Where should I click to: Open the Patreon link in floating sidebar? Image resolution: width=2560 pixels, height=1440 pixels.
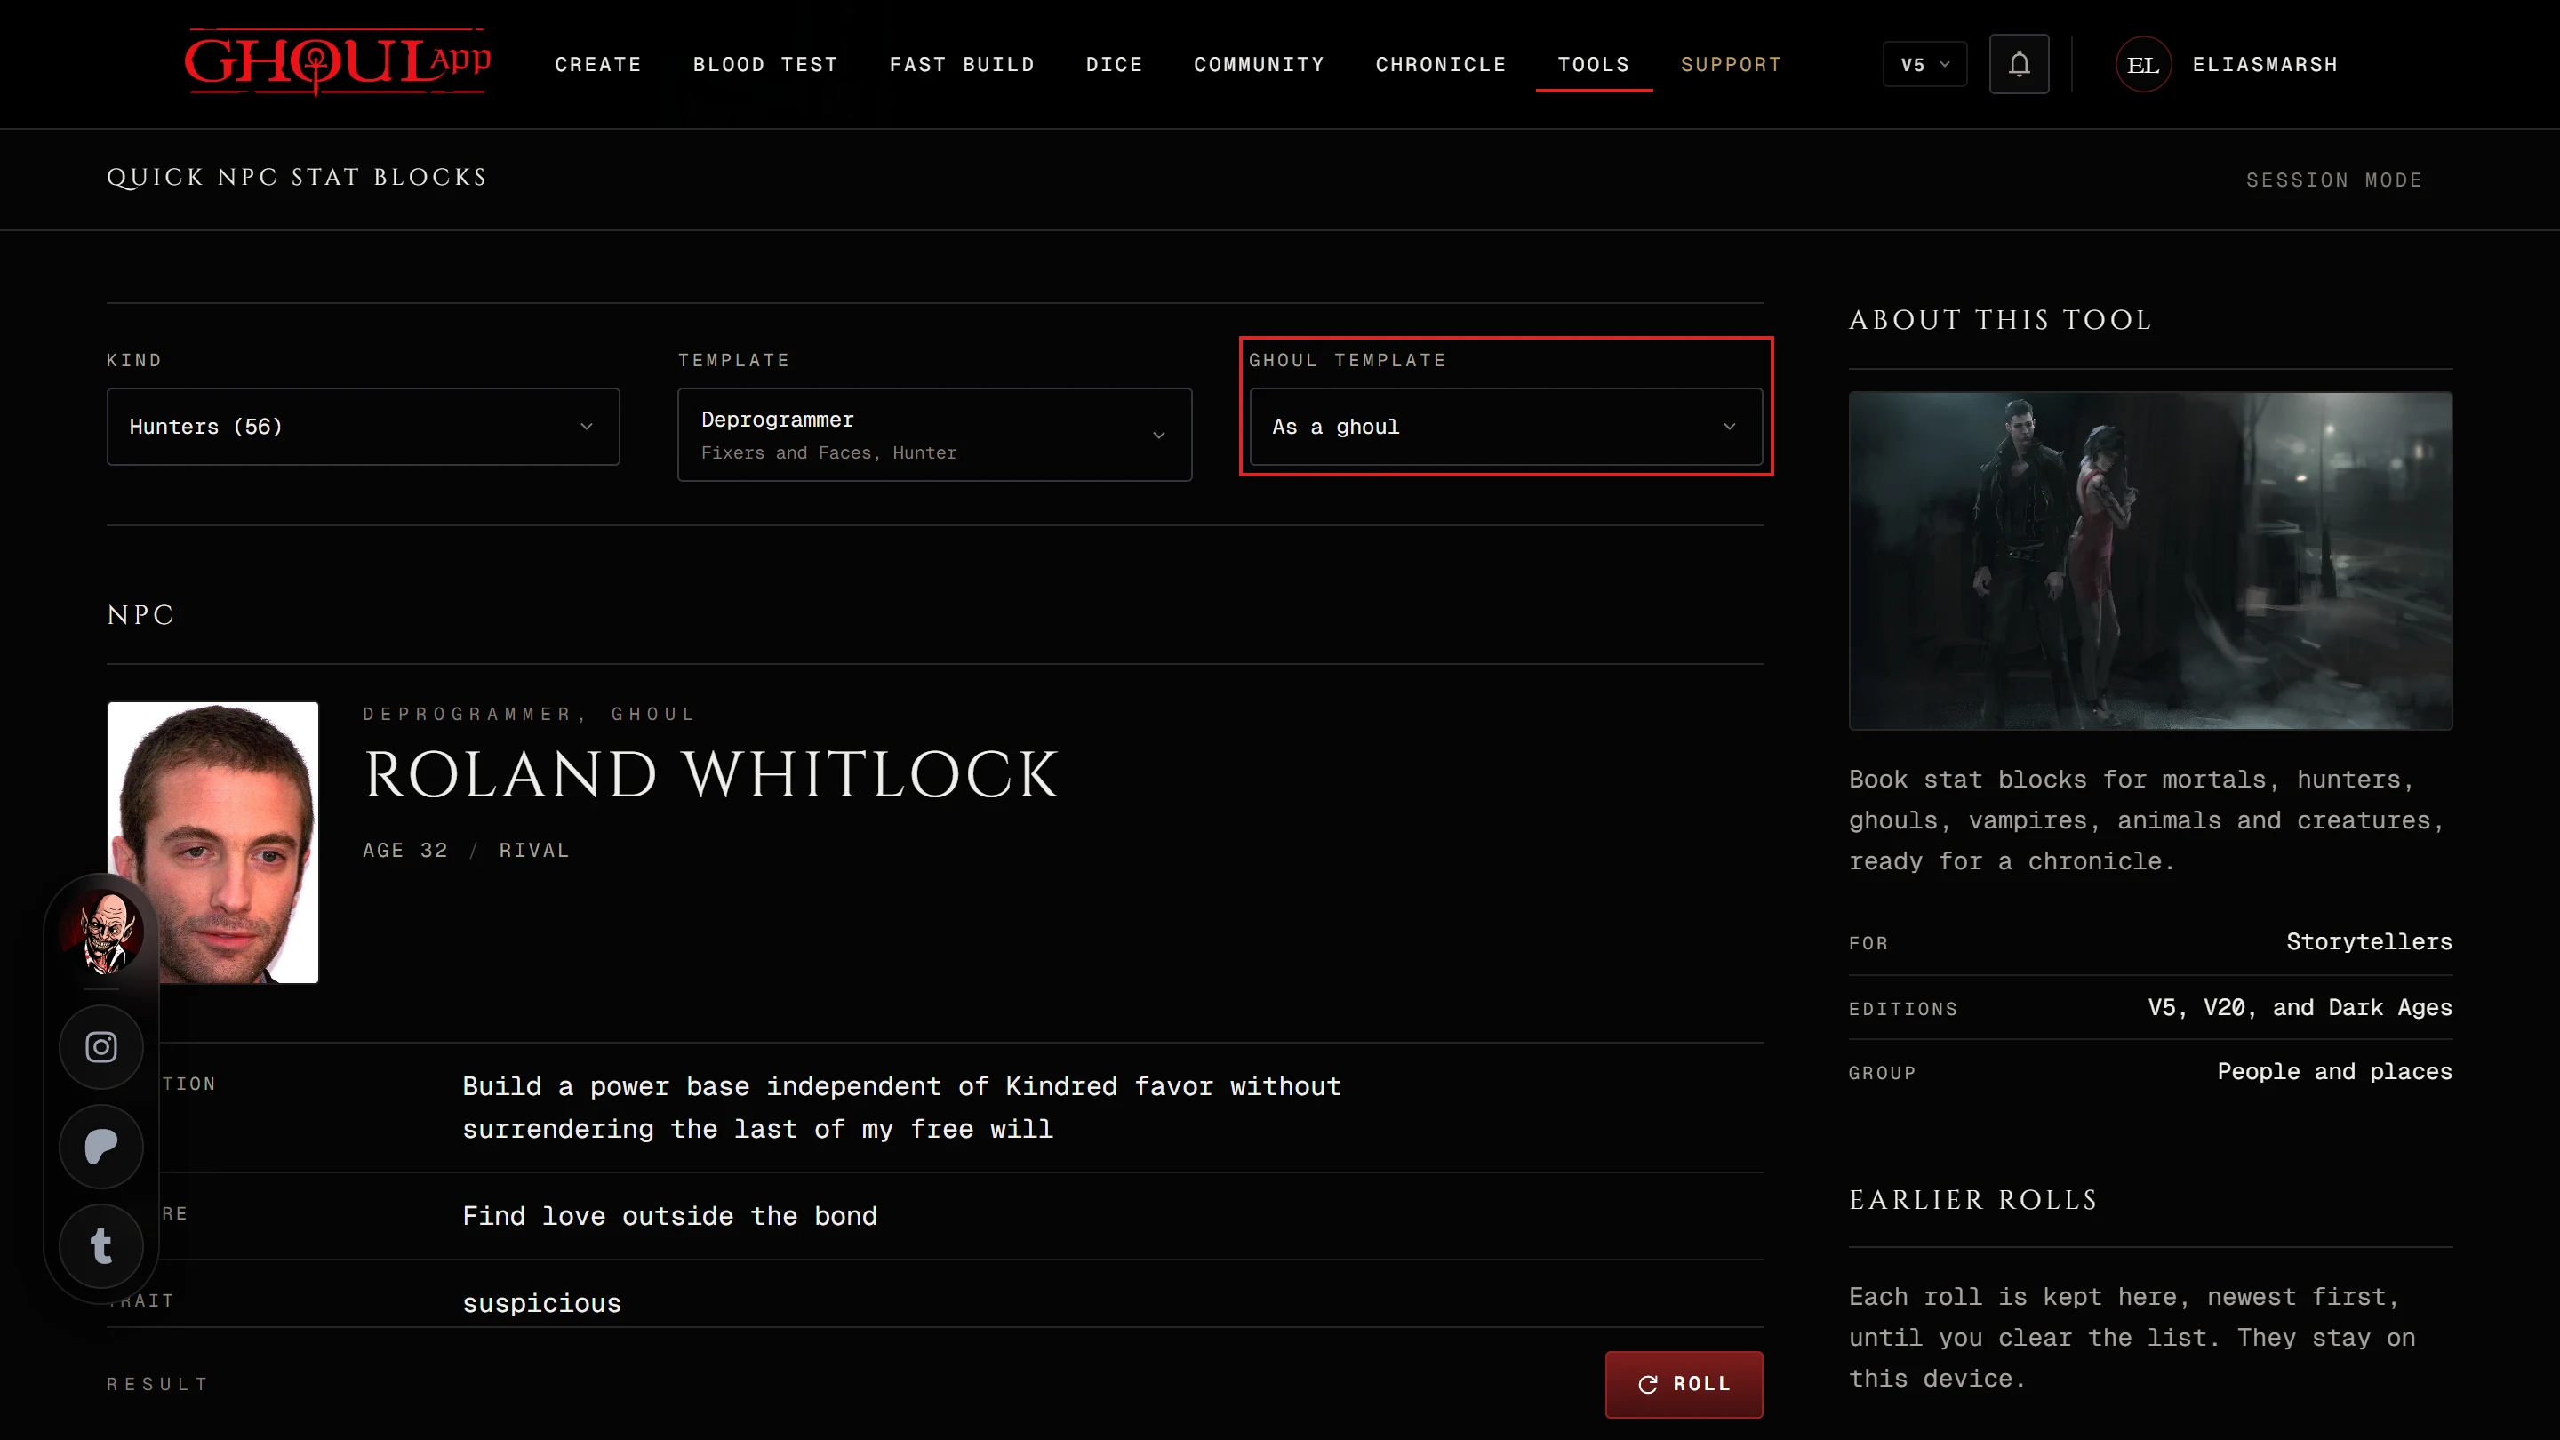pos(101,1146)
